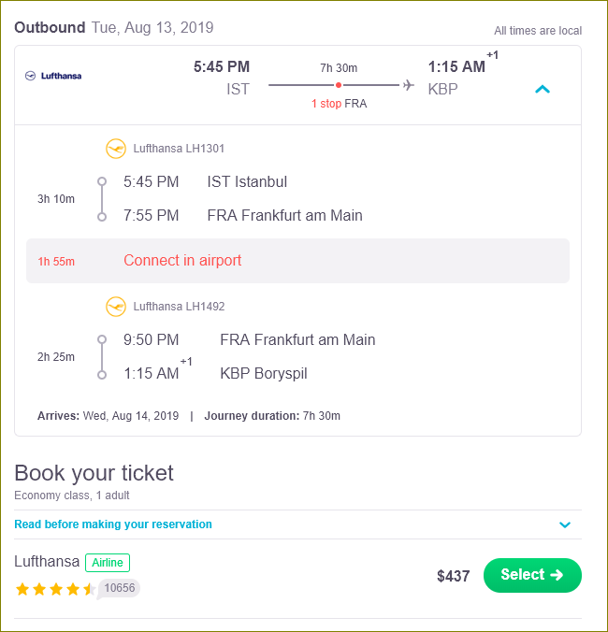Click the Lufthansa LH1492 flight number
The width and height of the screenshot is (608, 632).
click(x=179, y=307)
